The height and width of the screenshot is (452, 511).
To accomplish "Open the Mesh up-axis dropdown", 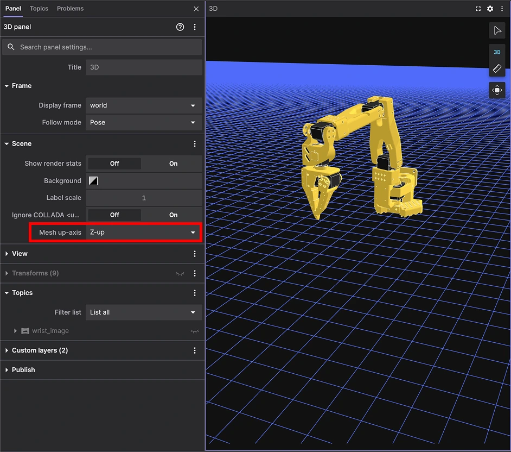I will pyautogui.click(x=144, y=233).
